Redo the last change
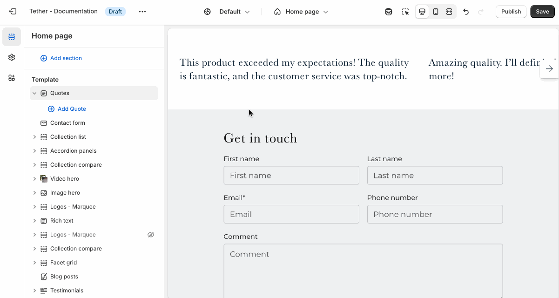 pyautogui.click(x=481, y=12)
